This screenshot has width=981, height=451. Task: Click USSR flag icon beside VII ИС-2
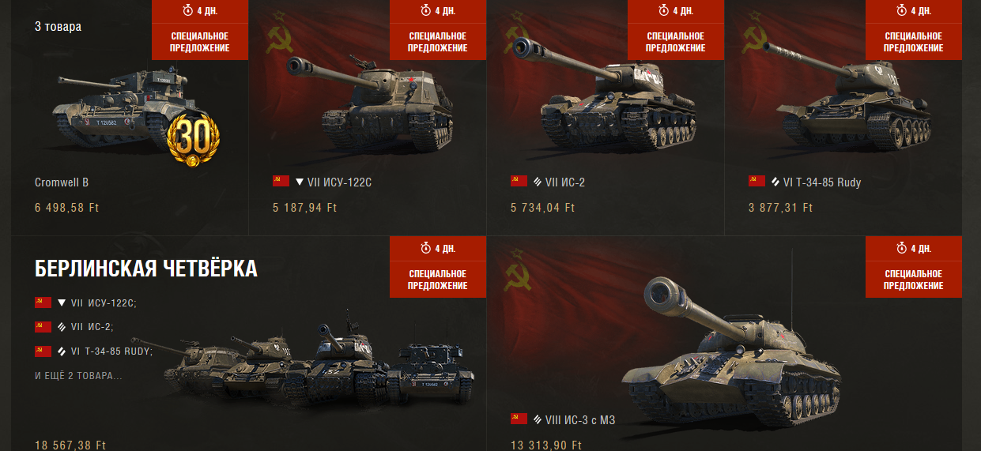click(519, 182)
